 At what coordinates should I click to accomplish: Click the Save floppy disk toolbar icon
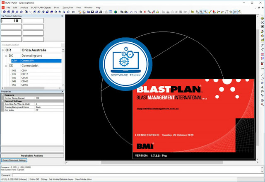click(x=92, y=12)
